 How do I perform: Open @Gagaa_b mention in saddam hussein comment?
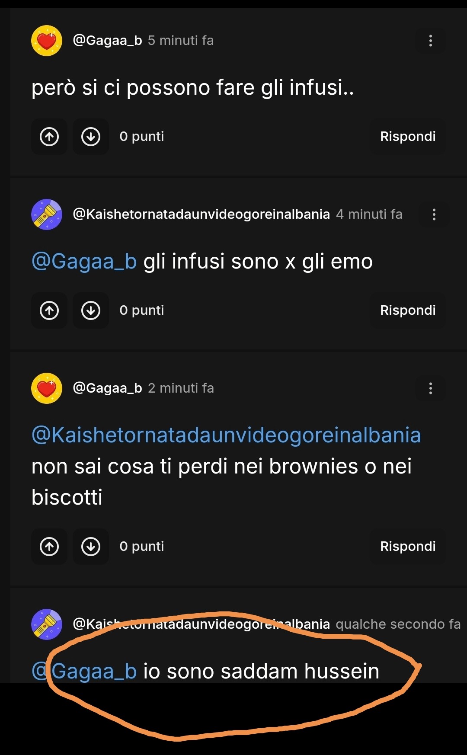pyautogui.click(x=84, y=672)
